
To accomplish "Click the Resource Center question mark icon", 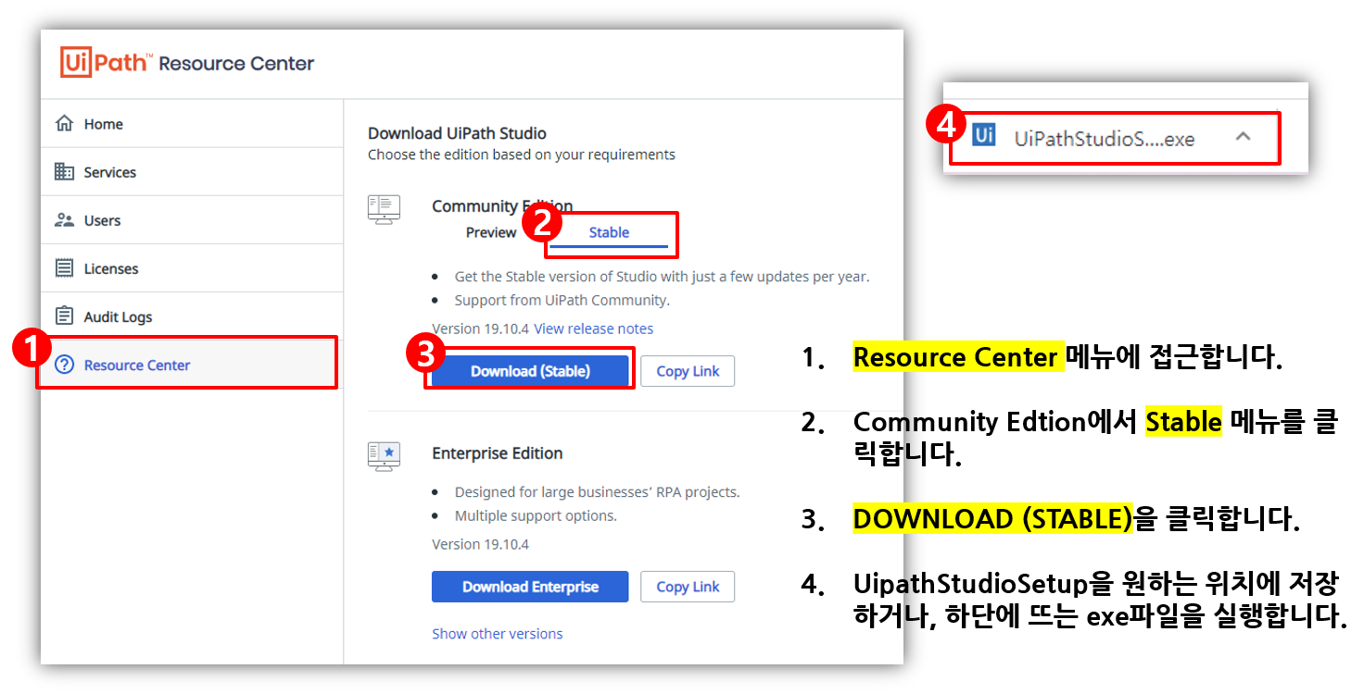I will [x=64, y=365].
